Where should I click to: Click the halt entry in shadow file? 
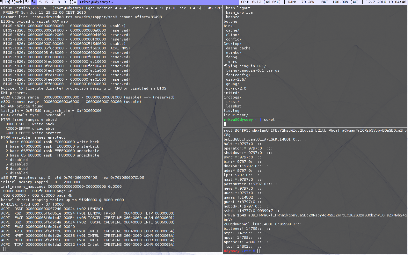click(x=244, y=144)
